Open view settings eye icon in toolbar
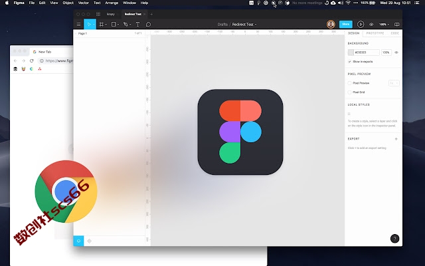 click(371, 25)
